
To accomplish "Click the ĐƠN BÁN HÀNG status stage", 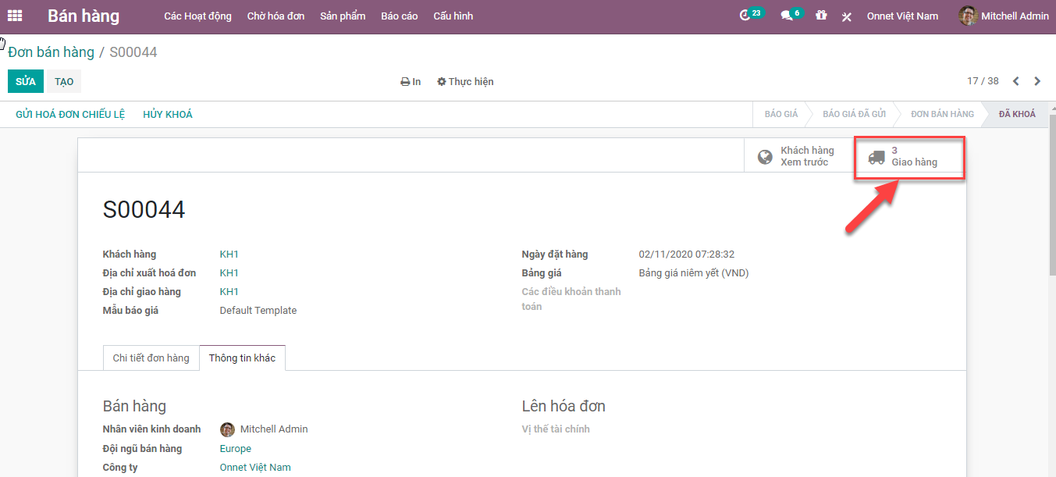I will coord(942,115).
